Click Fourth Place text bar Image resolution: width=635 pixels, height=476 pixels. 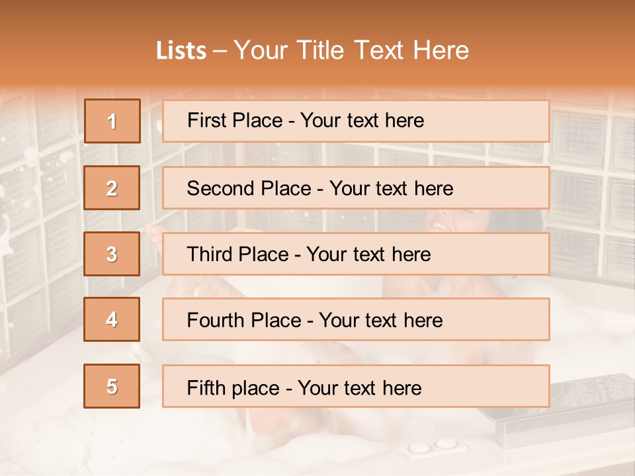(x=356, y=319)
